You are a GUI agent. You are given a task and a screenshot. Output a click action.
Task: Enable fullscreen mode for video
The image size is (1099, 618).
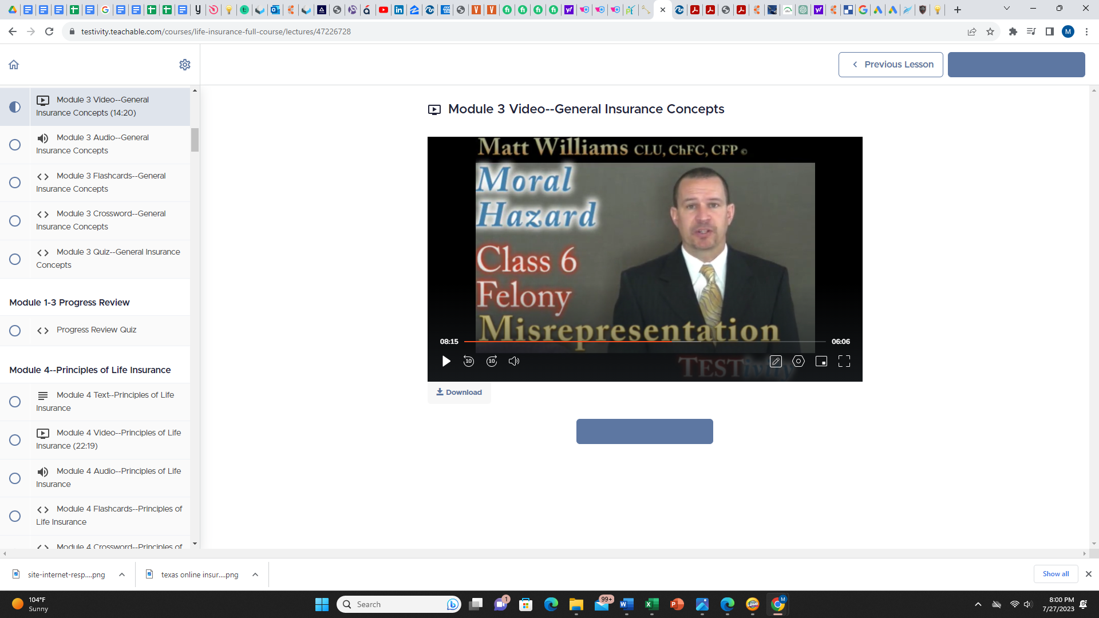(x=845, y=362)
